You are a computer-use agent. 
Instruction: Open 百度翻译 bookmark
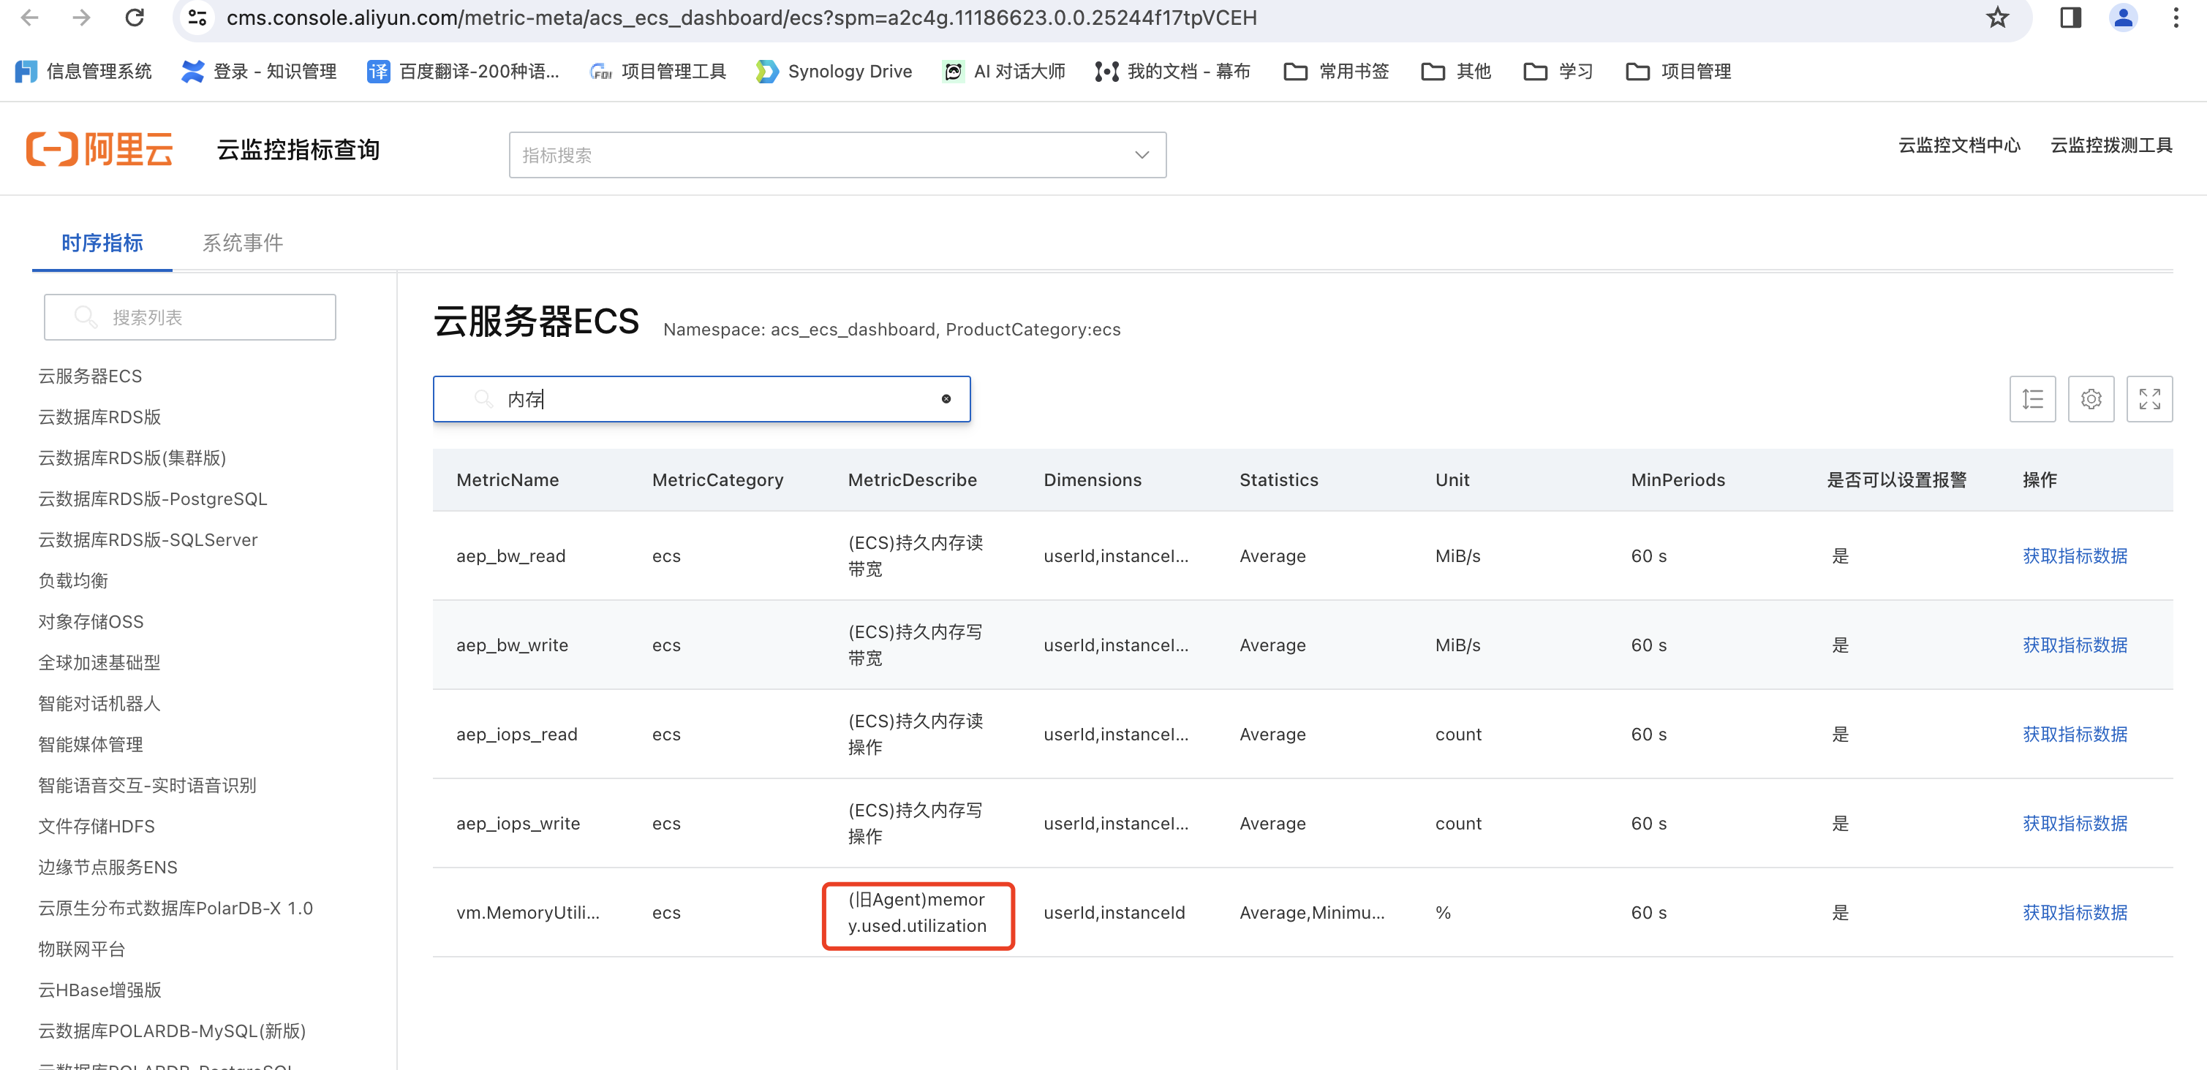click(x=463, y=71)
